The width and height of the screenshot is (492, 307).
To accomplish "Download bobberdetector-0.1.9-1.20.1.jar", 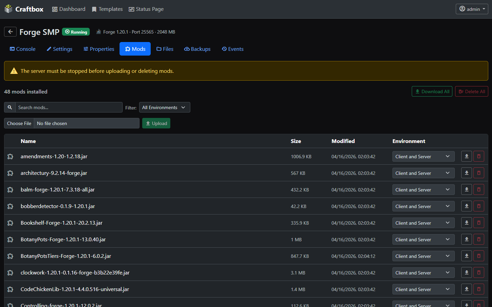I will pos(467,206).
